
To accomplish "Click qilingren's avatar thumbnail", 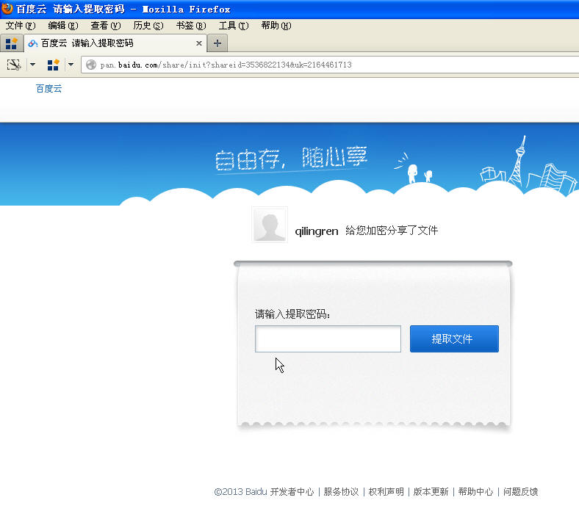I will [270, 225].
